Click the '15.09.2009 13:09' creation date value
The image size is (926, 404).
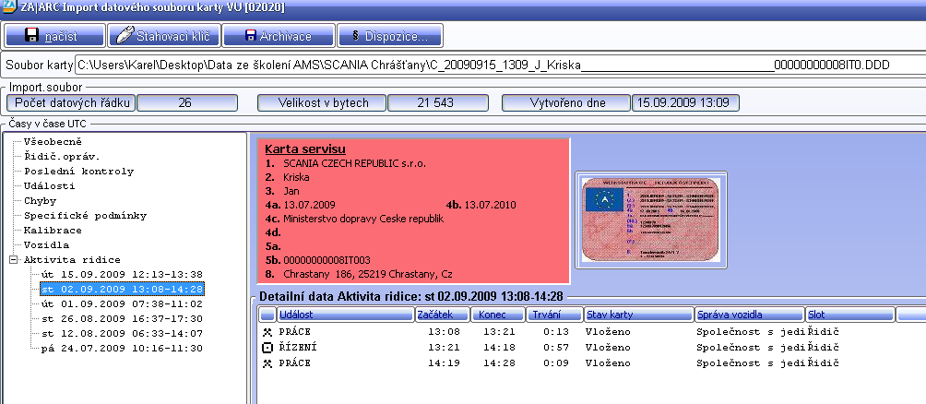tap(685, 102)
